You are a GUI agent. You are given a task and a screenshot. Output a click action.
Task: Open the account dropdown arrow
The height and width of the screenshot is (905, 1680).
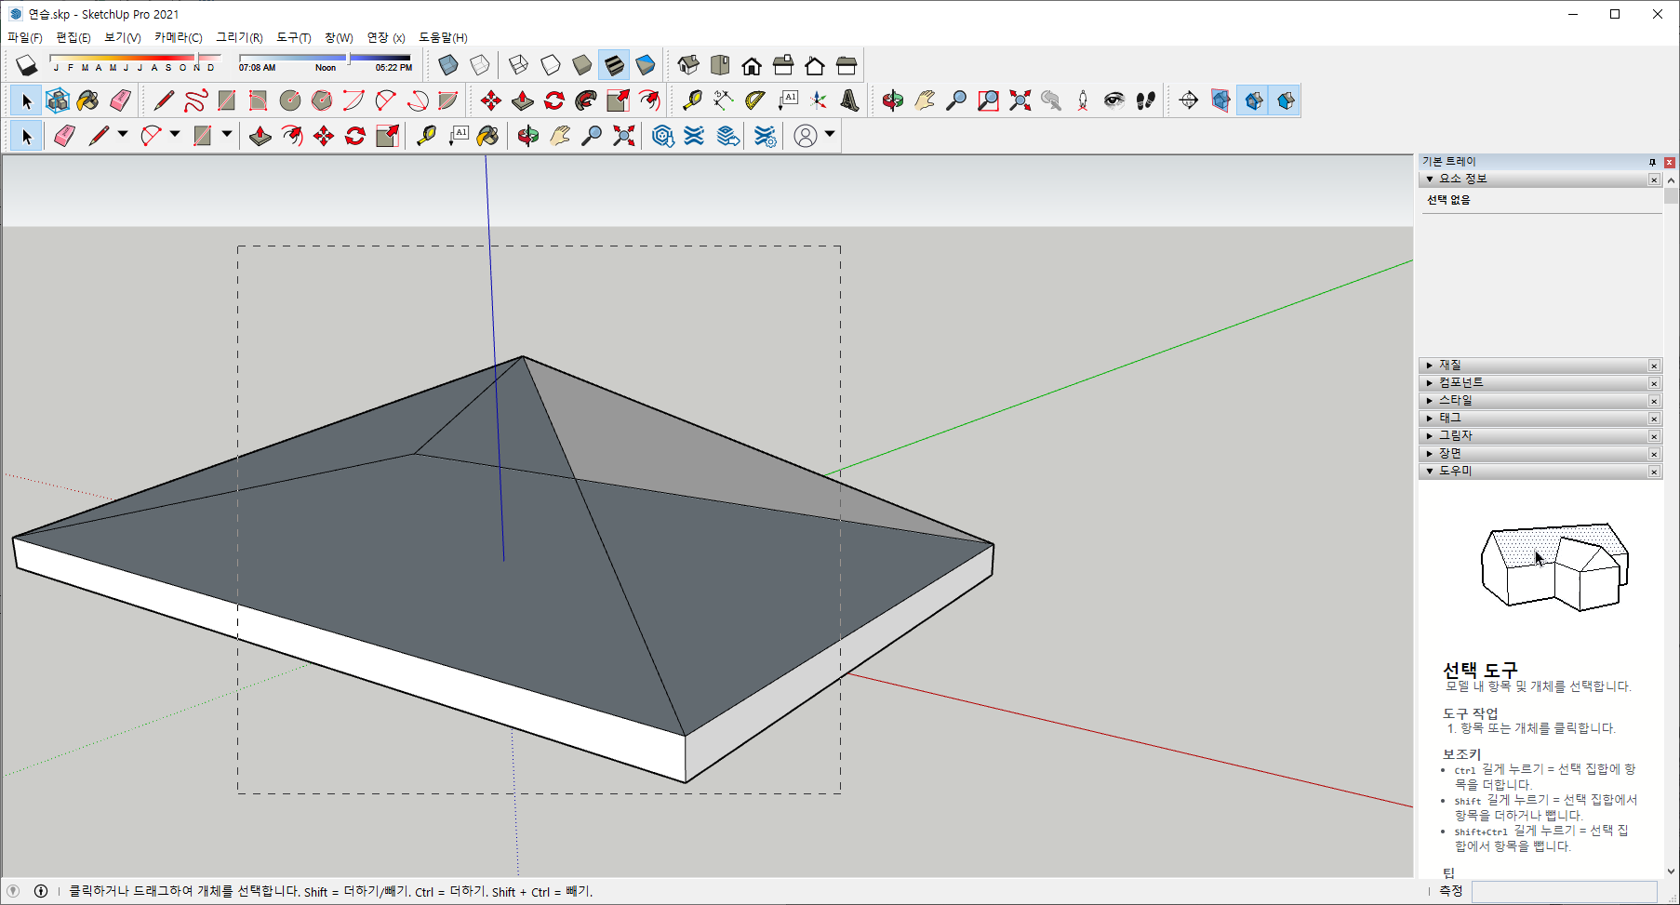[830, 135]
